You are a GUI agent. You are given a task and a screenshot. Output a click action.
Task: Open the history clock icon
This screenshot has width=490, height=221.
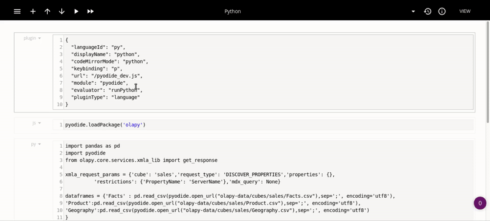click(428, 11)
